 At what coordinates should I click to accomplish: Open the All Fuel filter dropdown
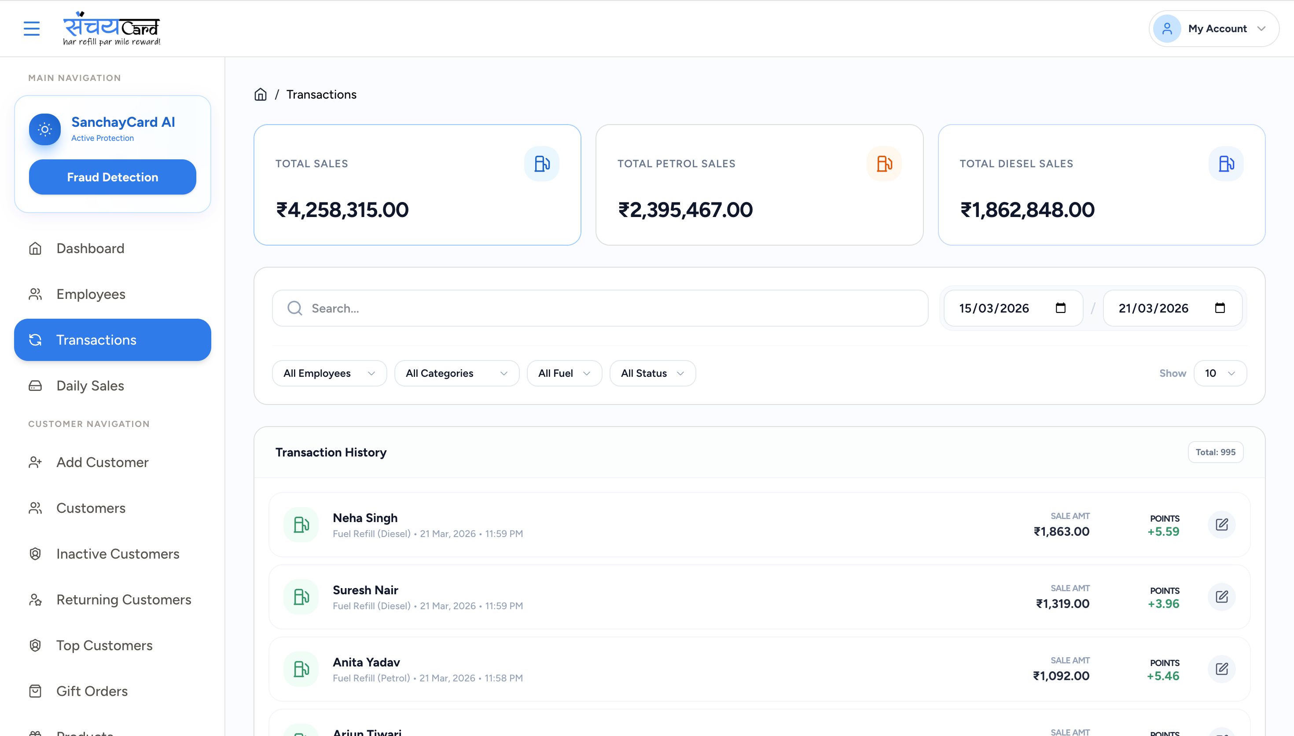pos(564,374)
